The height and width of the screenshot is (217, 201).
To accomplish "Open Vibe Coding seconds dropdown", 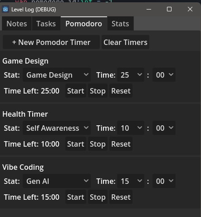I will pos(164,181).
